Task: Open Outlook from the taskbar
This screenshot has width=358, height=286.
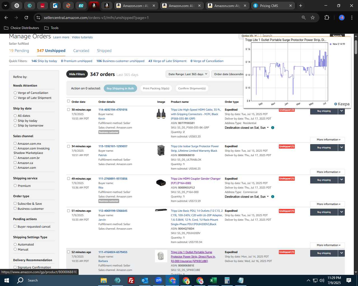Action: point(145,280)
